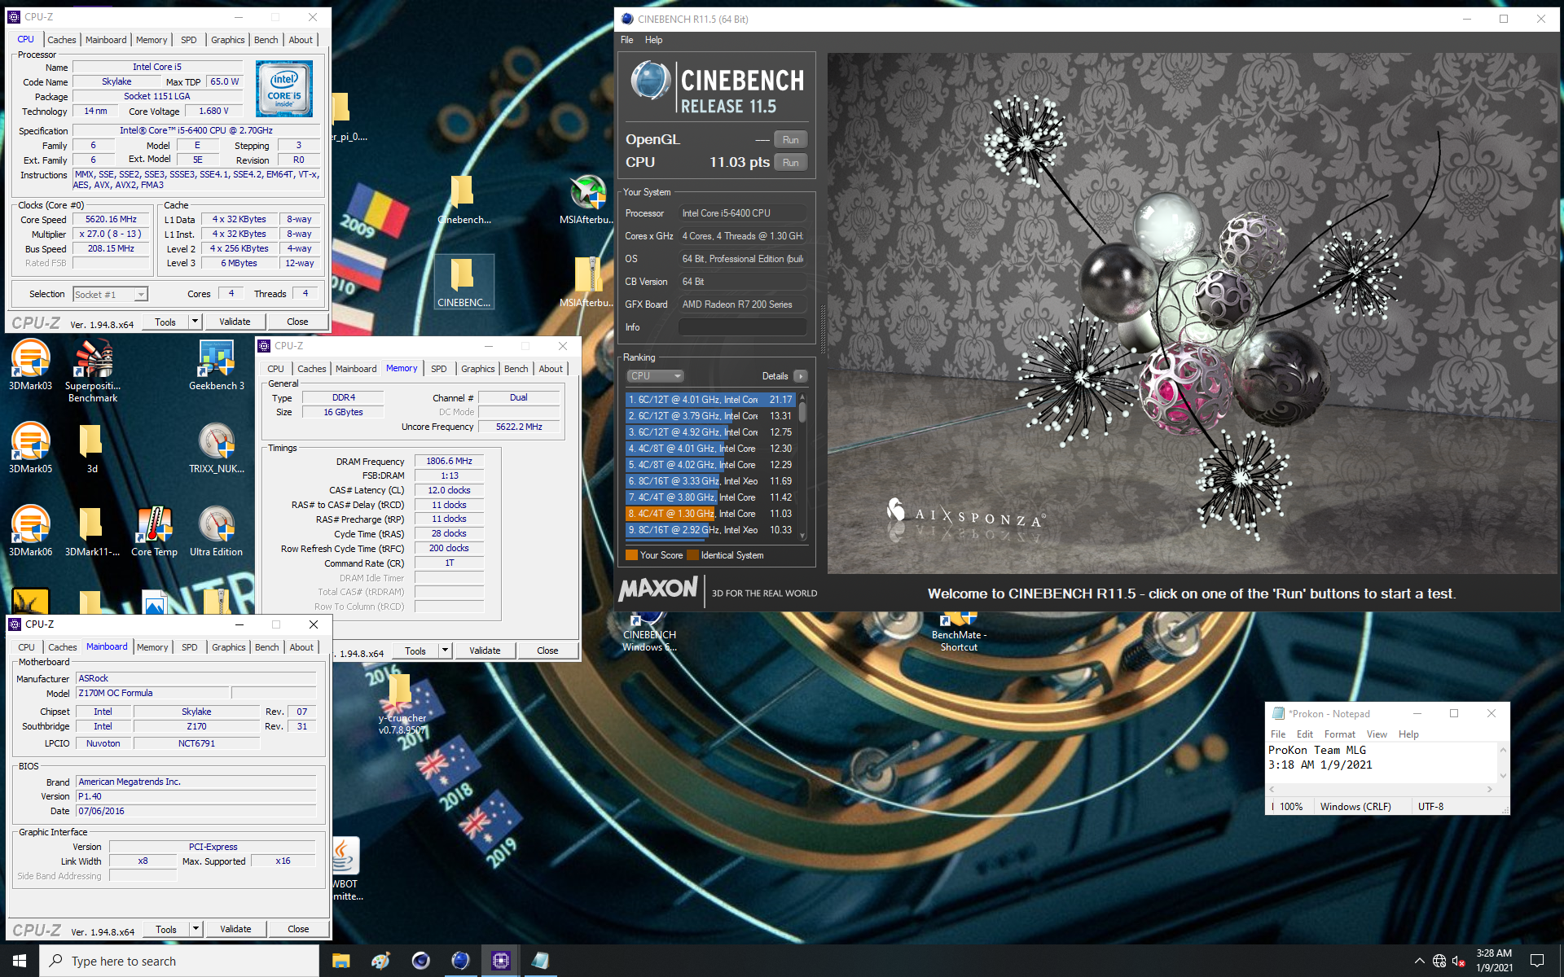Launch the TRIXX_NUK desktop icon

(x=217, y=448)
